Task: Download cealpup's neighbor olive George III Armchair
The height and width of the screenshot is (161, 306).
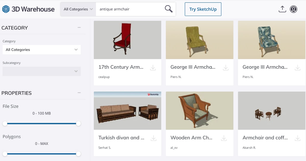Action: tap(226, 67)
